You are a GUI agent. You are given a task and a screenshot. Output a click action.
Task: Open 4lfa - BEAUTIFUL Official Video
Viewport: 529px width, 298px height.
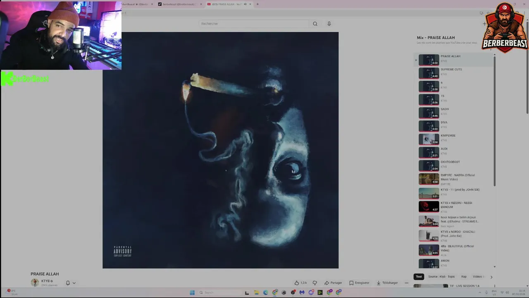[x=455, y=250]
